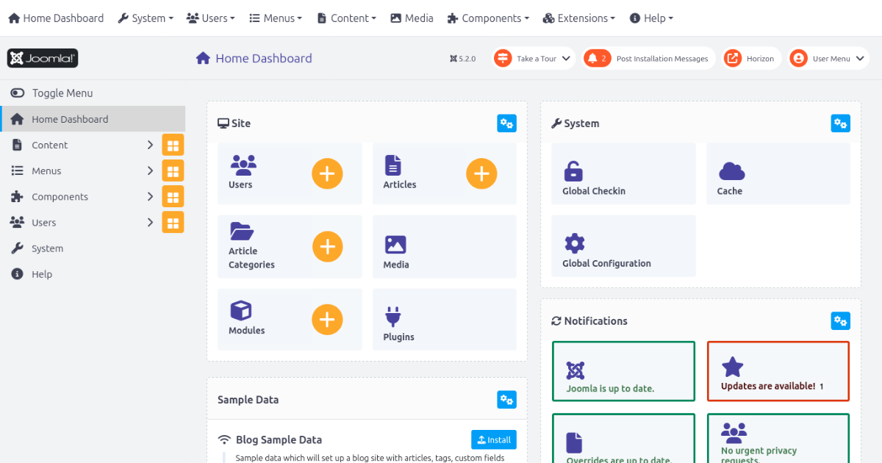Toggle the sidebar menu
Viewport: 882px width, 463px height.
point(51,93)
